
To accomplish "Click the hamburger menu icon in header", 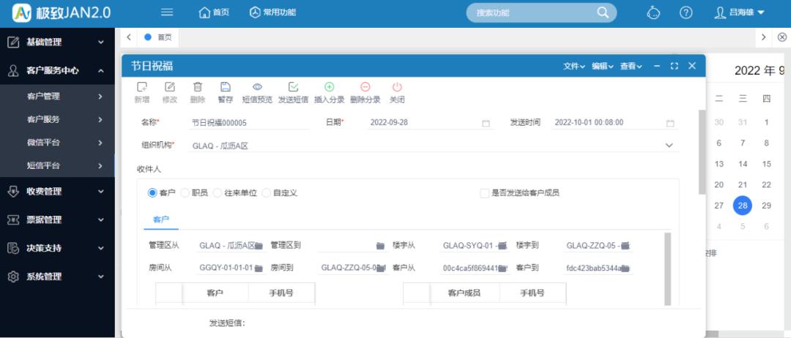I will coord(167,12).
